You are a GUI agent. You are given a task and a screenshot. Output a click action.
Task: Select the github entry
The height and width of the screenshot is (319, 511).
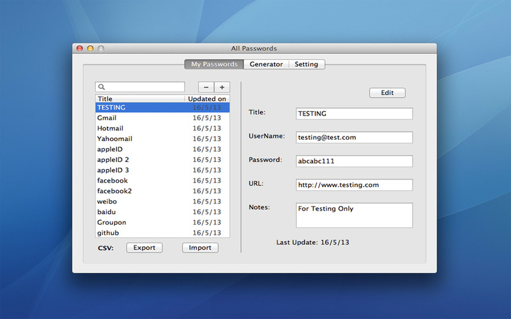163,232
